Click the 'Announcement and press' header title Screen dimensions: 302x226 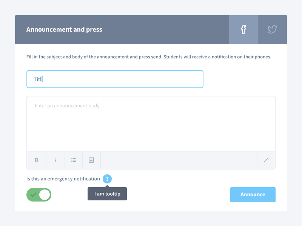(64, 29)
